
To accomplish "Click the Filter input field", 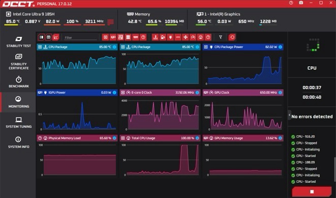I will (80, 37).
